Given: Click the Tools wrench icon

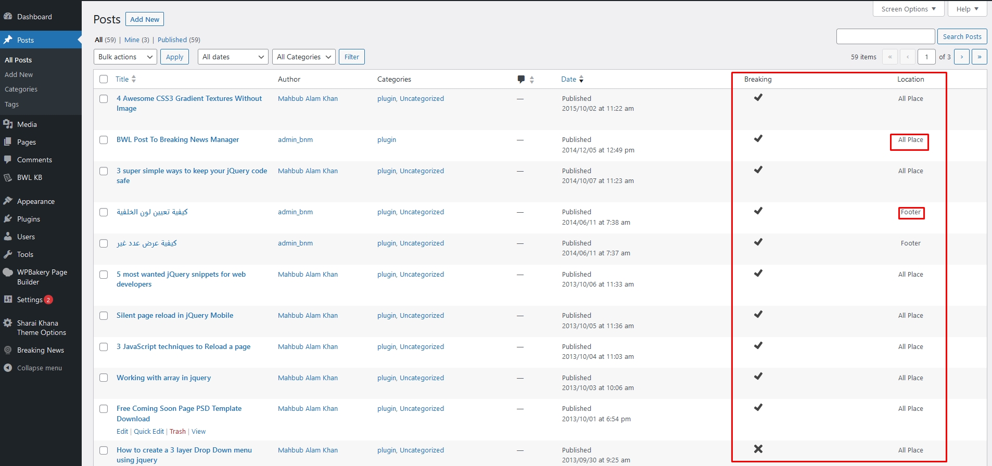Looking at the screenshot, I should pyautogui.click(x=8, y=254).
